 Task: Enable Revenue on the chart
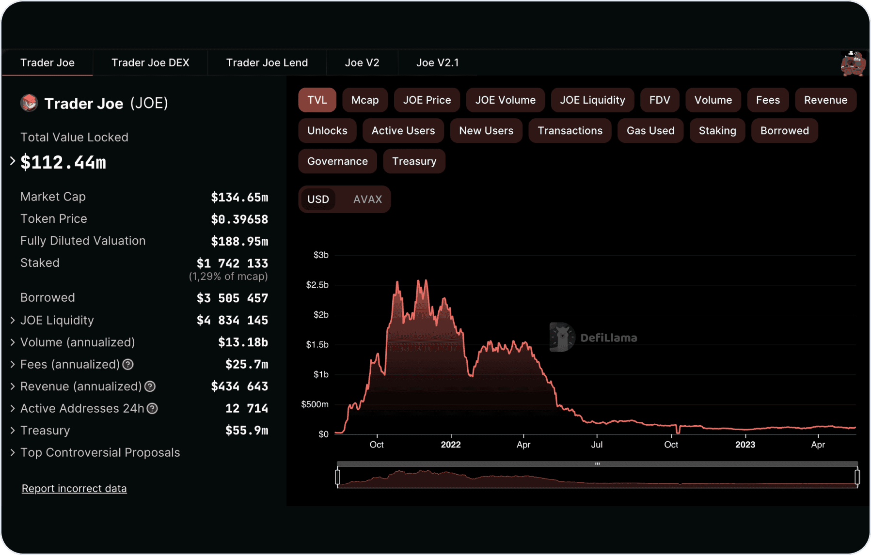pos(826,100)
